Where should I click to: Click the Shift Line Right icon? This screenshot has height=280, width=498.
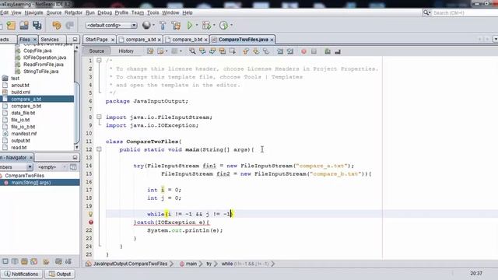(290, 51)
